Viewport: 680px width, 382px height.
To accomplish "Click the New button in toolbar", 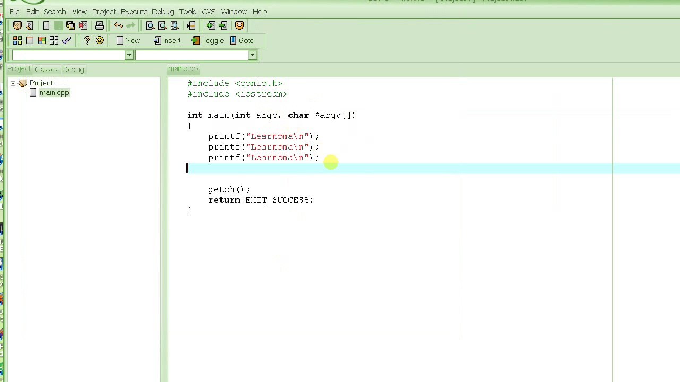I will (128, 40).
